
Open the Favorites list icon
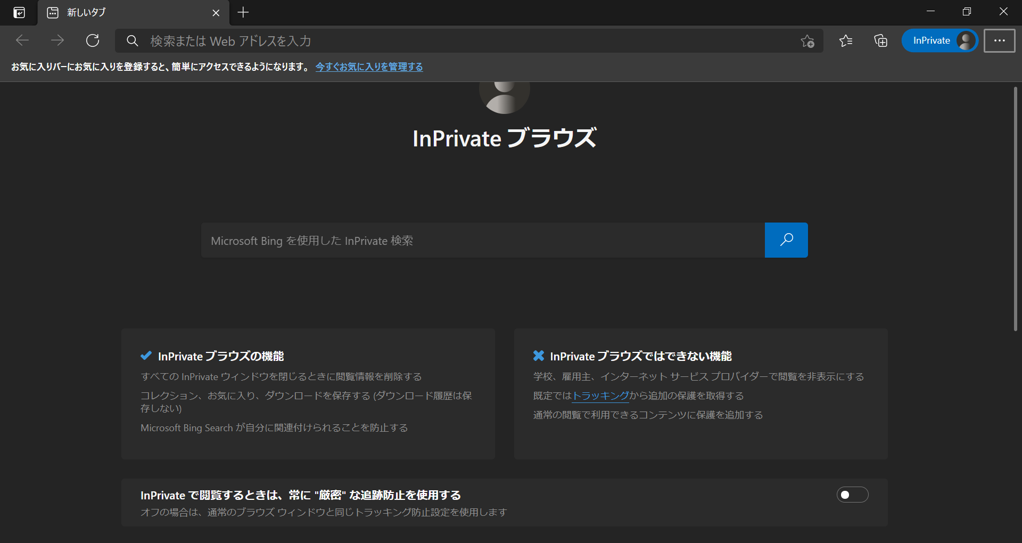845,40
